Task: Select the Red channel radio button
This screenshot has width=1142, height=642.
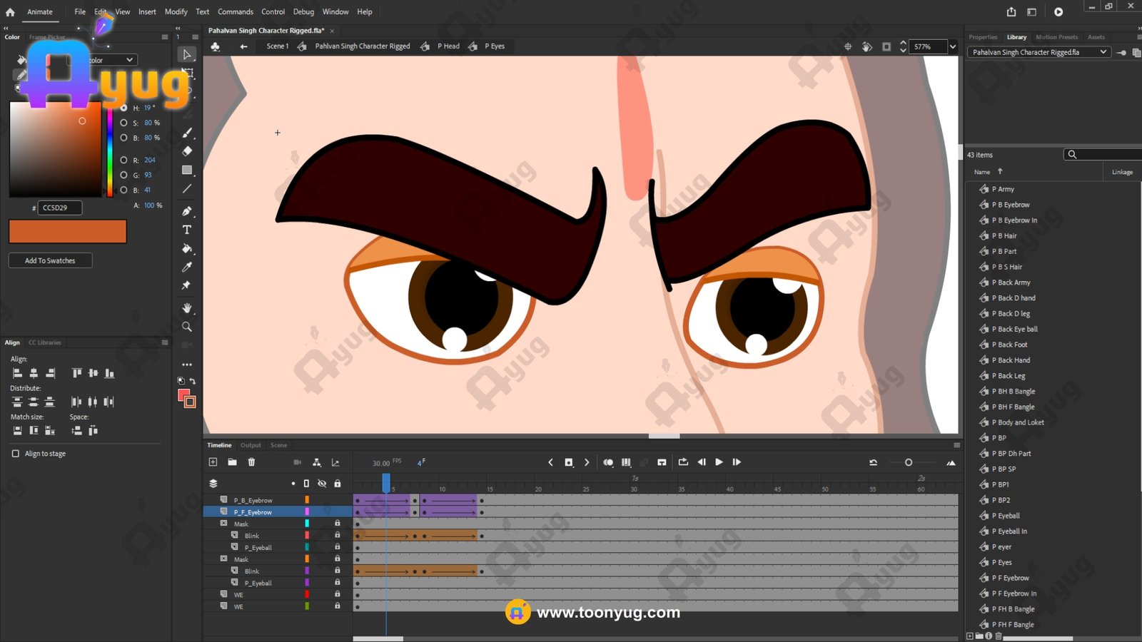Action: (124, 160)
